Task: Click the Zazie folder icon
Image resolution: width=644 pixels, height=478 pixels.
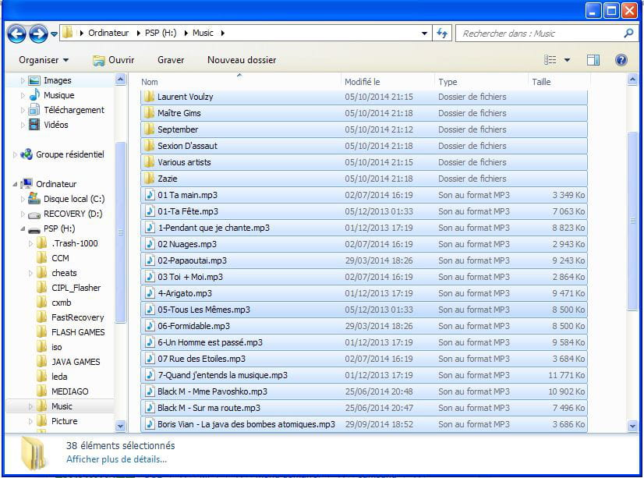Action: pyautogui.click(x=149, y=179)
